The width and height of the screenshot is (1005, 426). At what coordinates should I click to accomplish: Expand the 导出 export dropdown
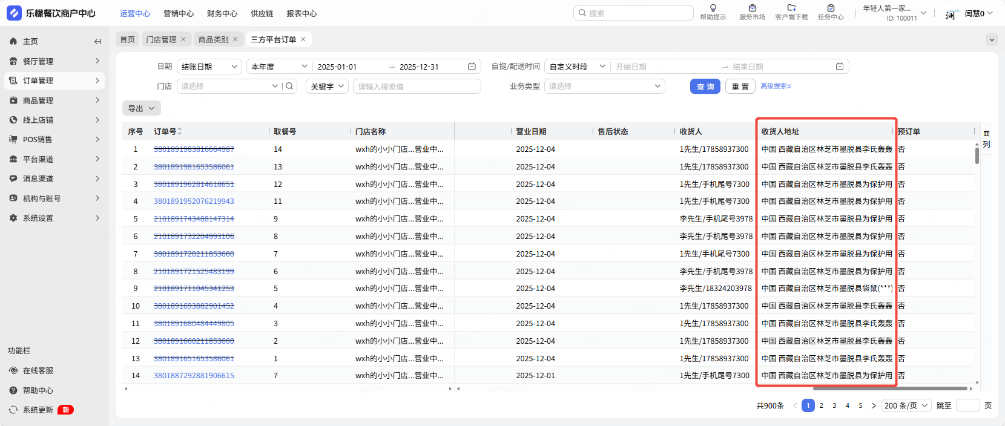pyautogui.click(x=141, y=108)
